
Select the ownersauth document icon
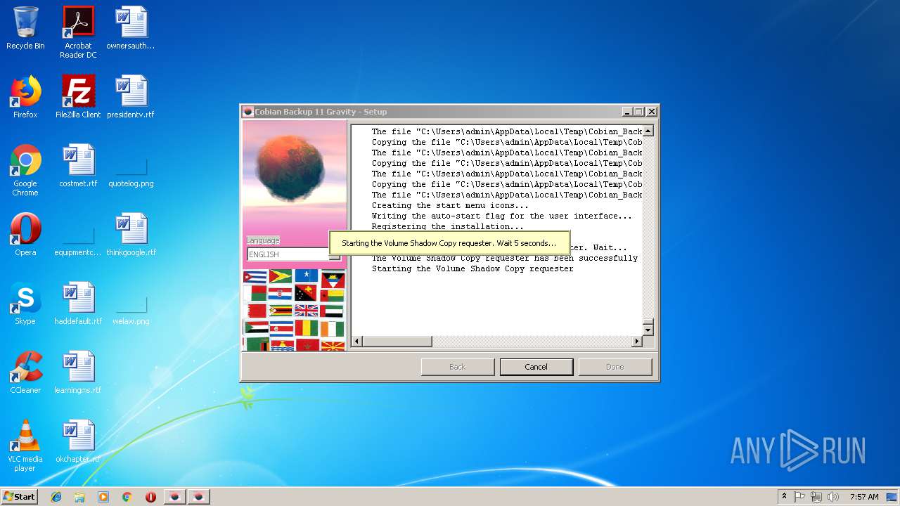[131, 28]
